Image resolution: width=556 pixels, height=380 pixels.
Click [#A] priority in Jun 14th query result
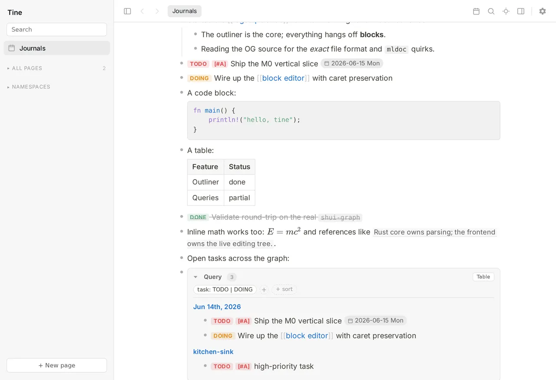point(243,321)
